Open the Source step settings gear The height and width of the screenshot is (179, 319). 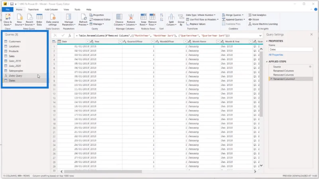(x=310, y=67)
